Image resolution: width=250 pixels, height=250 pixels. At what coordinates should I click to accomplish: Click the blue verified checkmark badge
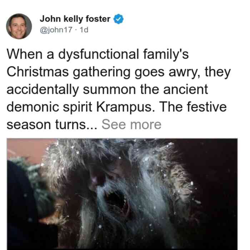pyautogui.click(x=119, y=19)
